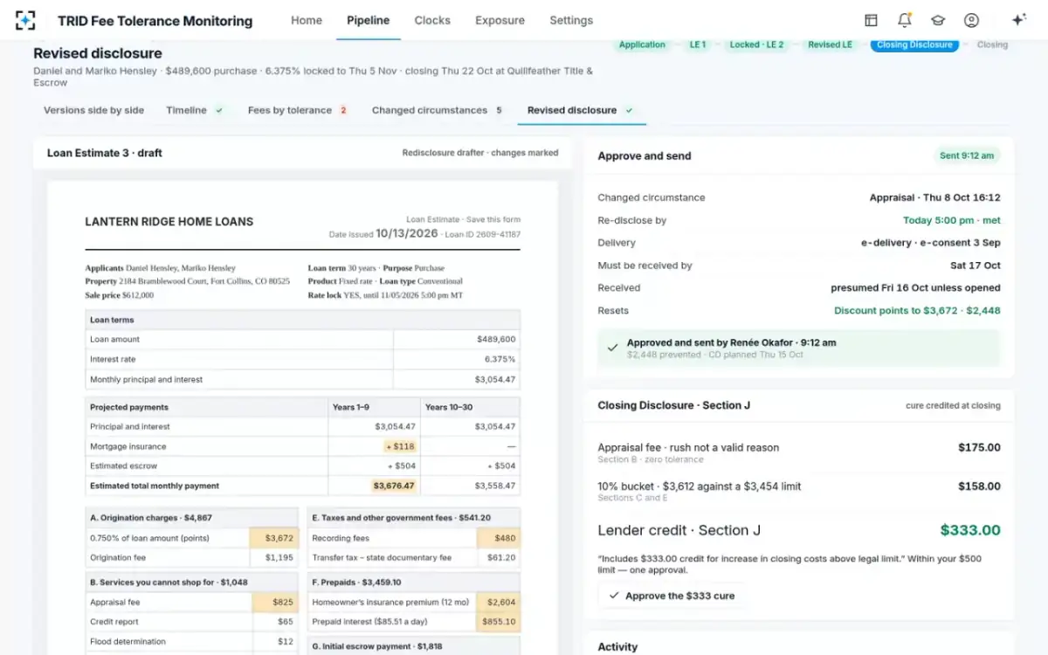Select the Closing stage step
The height and width of the screenshot is (655, 1048).
click(x=992, y=45)
